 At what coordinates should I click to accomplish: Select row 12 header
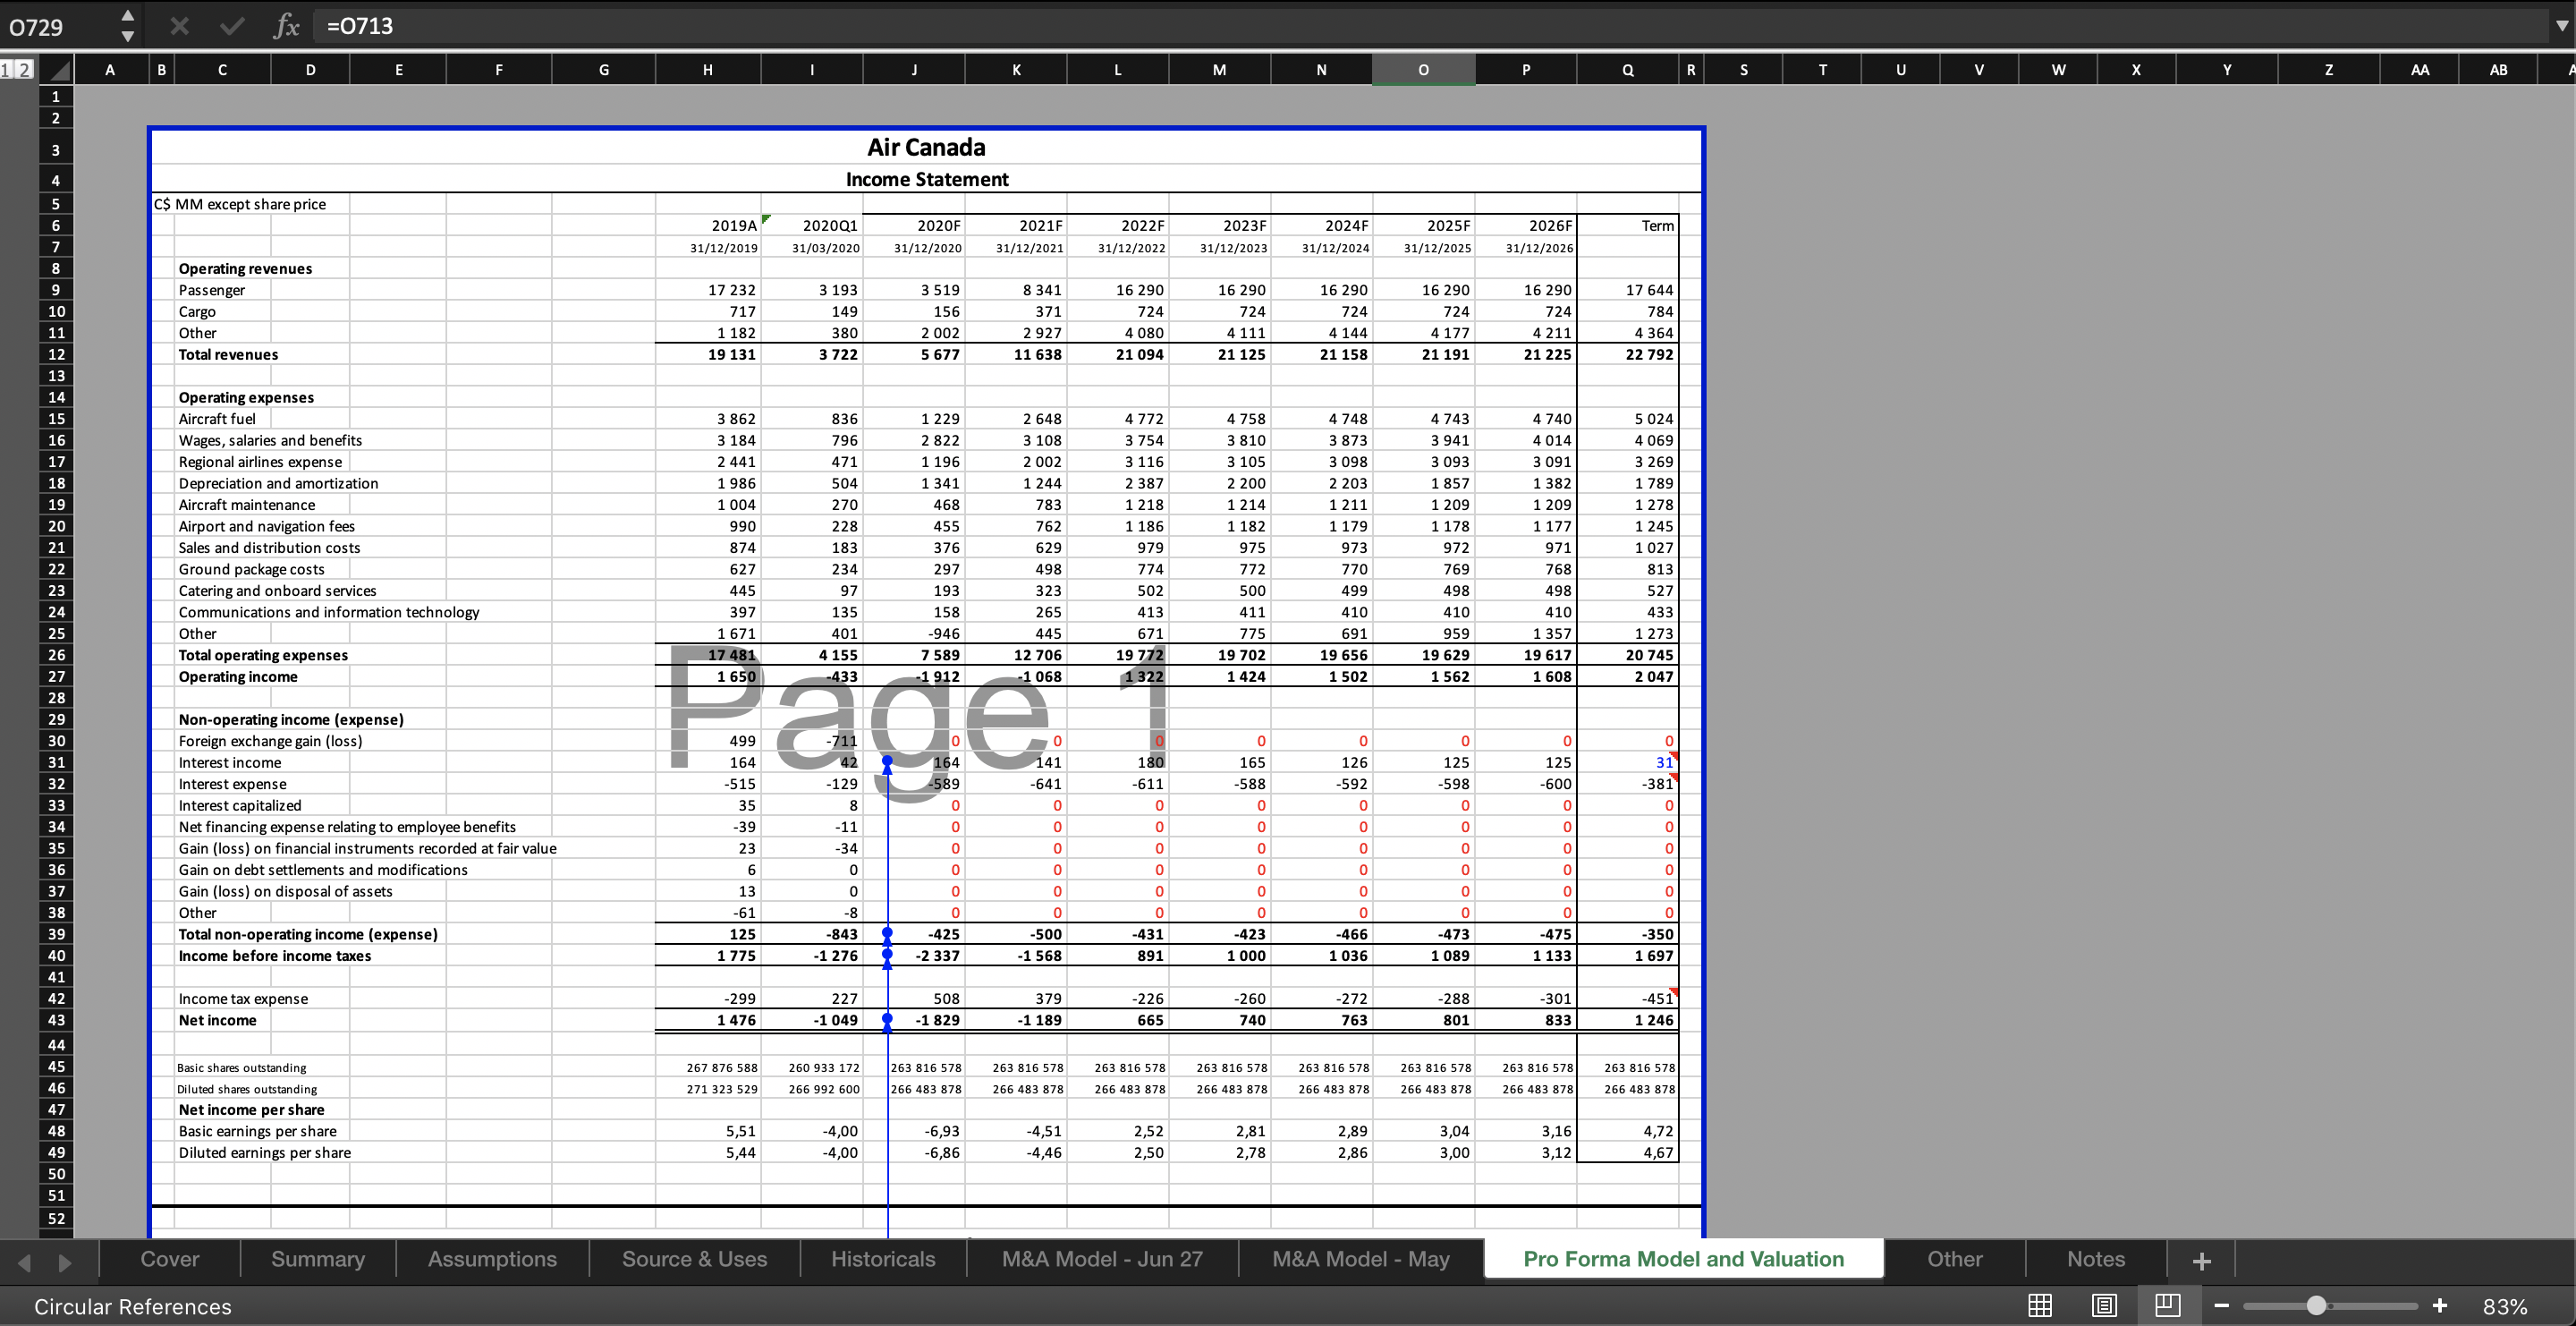(56, 354)
